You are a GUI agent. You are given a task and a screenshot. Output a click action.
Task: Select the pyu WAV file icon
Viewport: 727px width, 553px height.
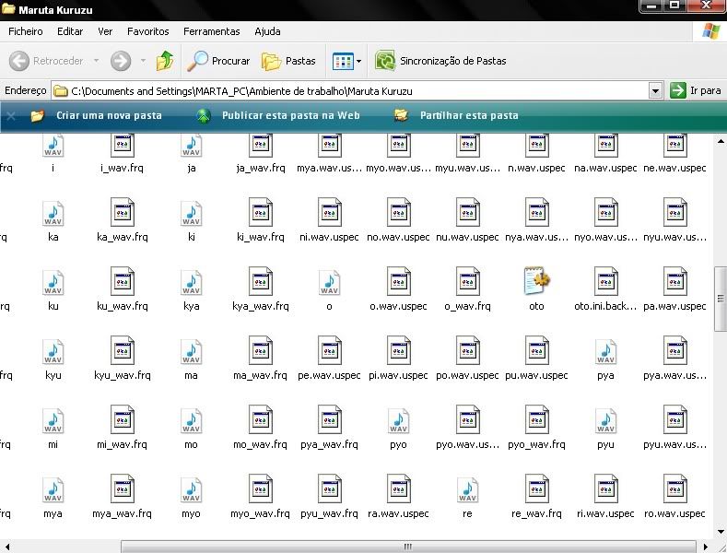click(605, 420)
